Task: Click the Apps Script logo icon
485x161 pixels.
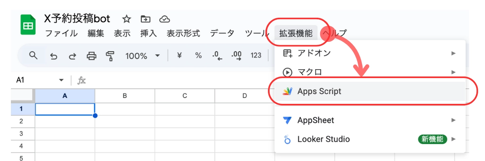Action: tap(287, 91)
